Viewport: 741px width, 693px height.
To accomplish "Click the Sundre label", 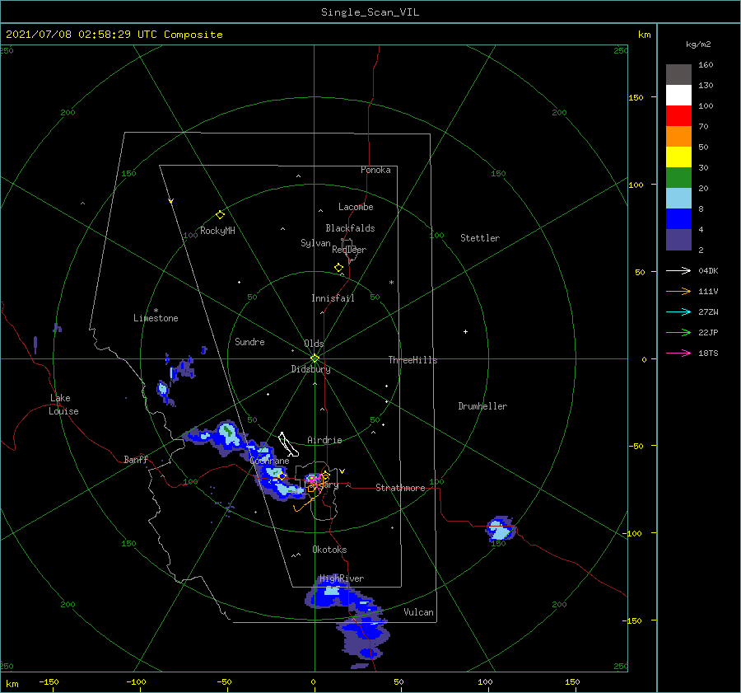I will [x=249, y=342].
